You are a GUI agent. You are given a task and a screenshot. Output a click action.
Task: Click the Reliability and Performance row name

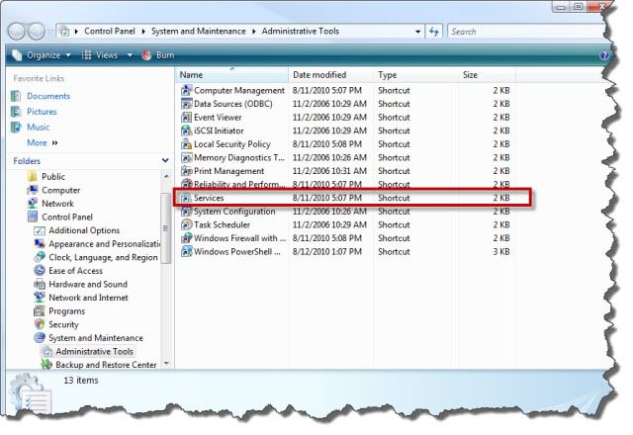click(x=239, y=185)
